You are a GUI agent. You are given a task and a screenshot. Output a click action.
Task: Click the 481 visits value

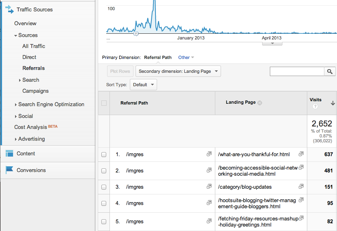328,171
